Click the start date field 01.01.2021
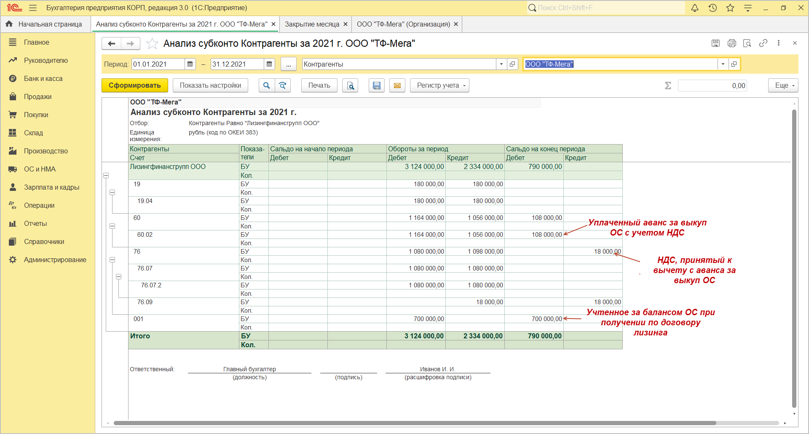 (158, 64)
